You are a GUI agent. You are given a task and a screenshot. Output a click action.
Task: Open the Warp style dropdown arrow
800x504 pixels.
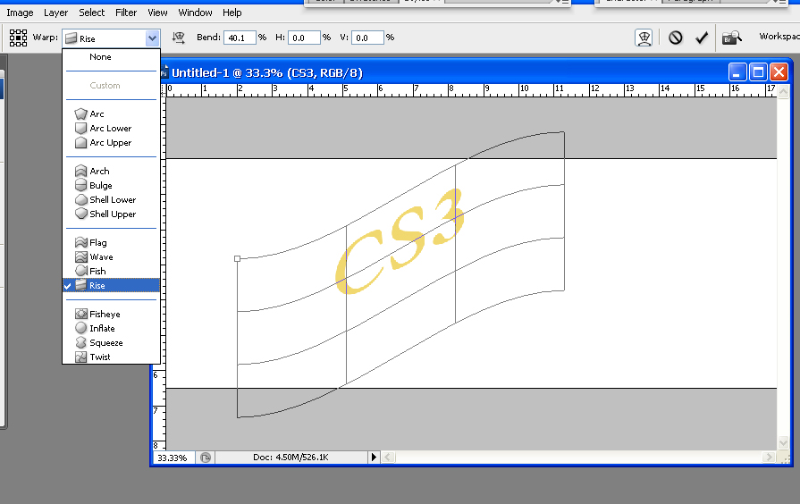click(152, 38)
